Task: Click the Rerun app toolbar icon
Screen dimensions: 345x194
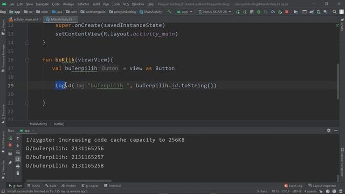Action: click(238, 12)
